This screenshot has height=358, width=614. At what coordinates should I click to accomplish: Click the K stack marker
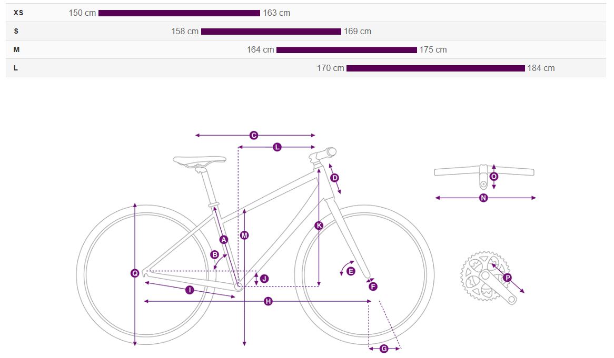[x=319, y=226]
